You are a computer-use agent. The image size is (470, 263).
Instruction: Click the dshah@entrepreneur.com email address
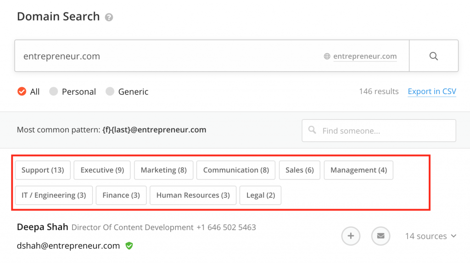tap(68, 246)
